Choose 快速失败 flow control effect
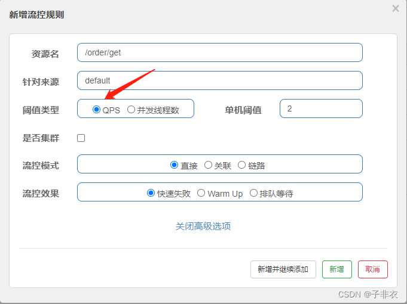This screenshot has width=407, height=304. pos(151,193)
